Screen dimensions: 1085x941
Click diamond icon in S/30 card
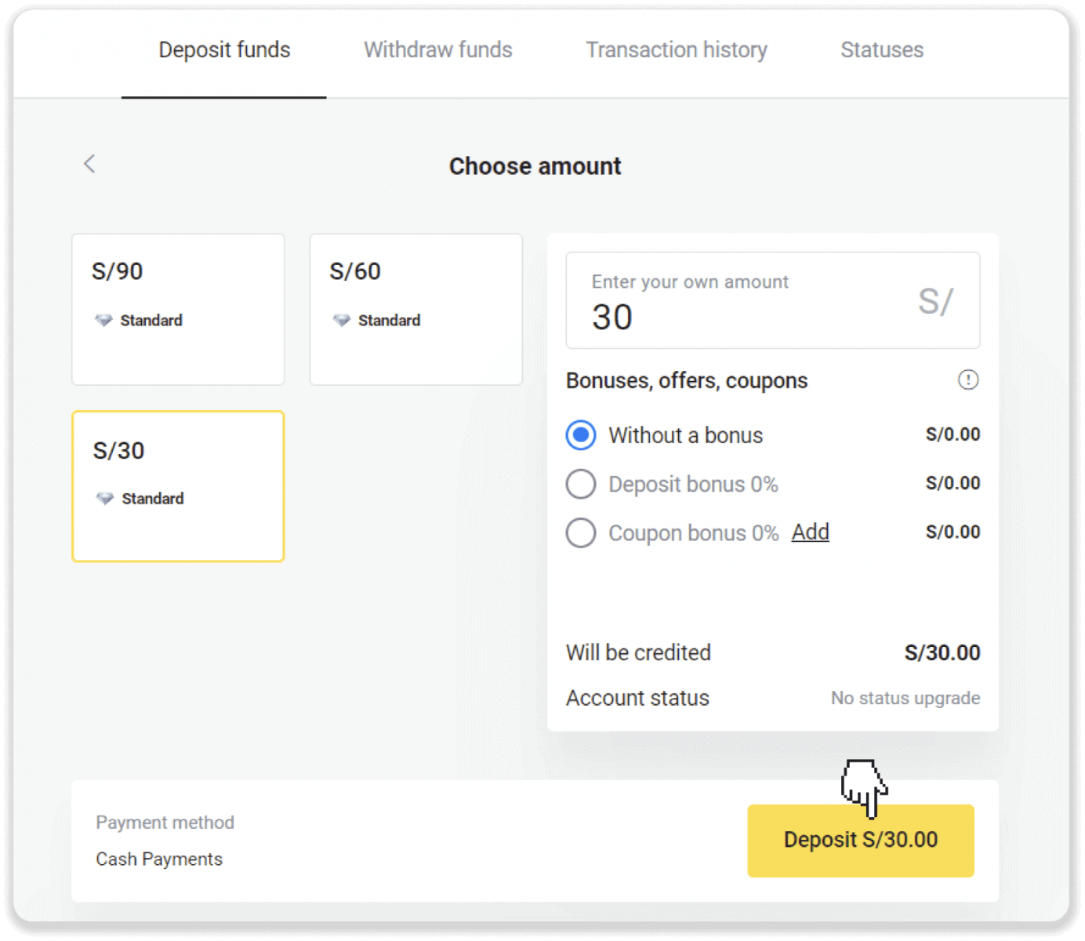pyautogui.click(x=105, y=499)
